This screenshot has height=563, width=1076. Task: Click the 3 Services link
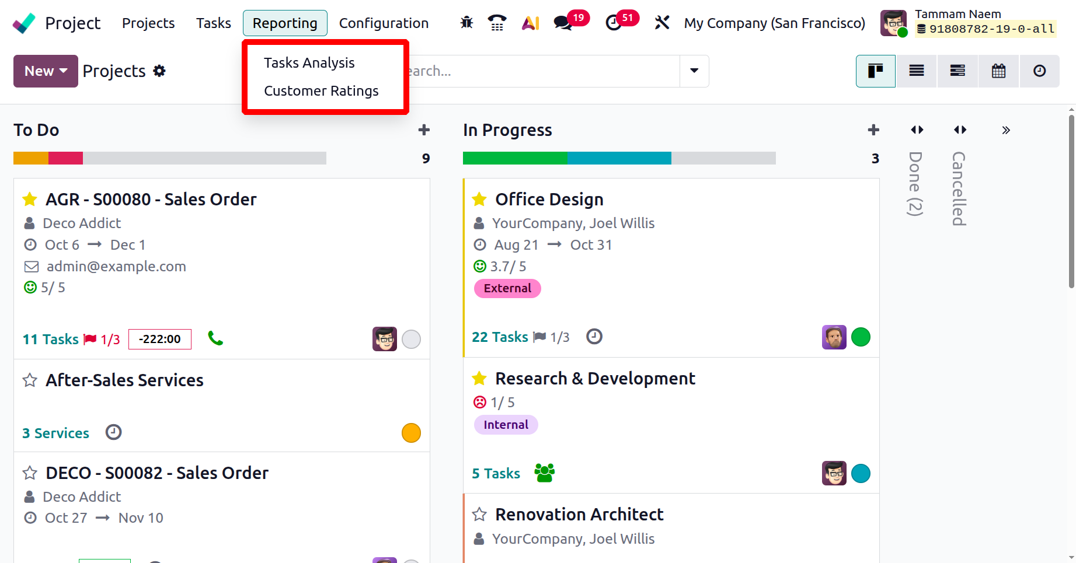[x=55, y=433]
